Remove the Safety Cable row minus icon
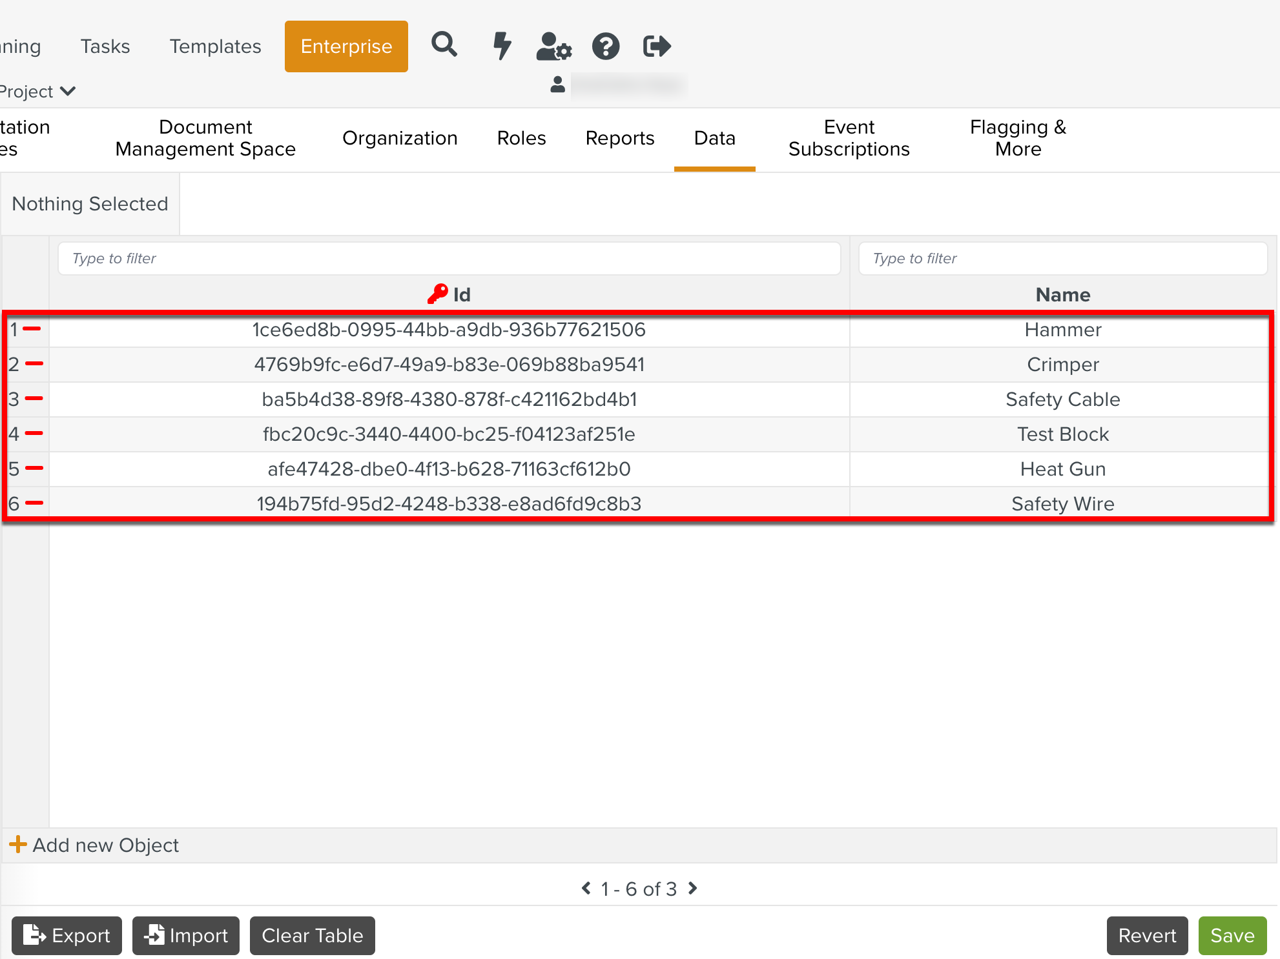This screenshot has width=1280, height=959. 34,398
